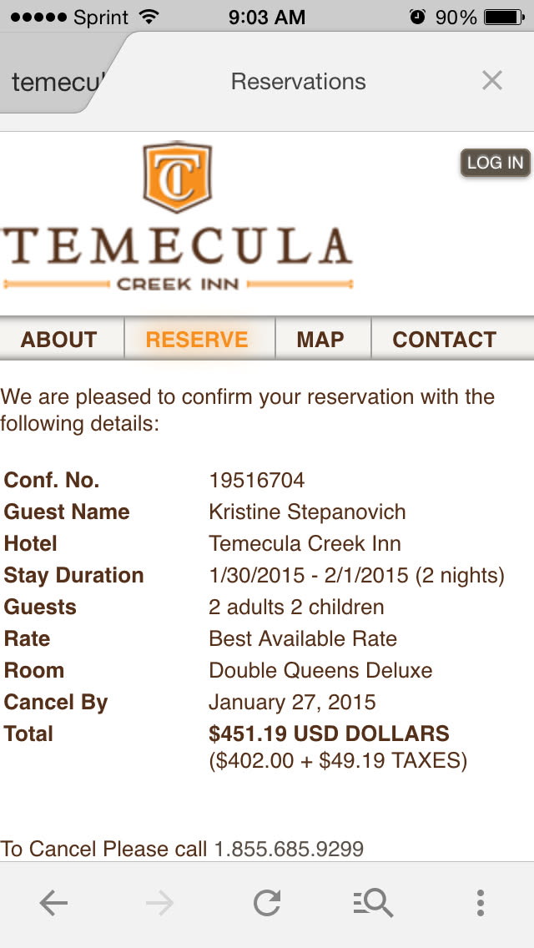Reload the page with refresh icon

(x=267, y=902)
